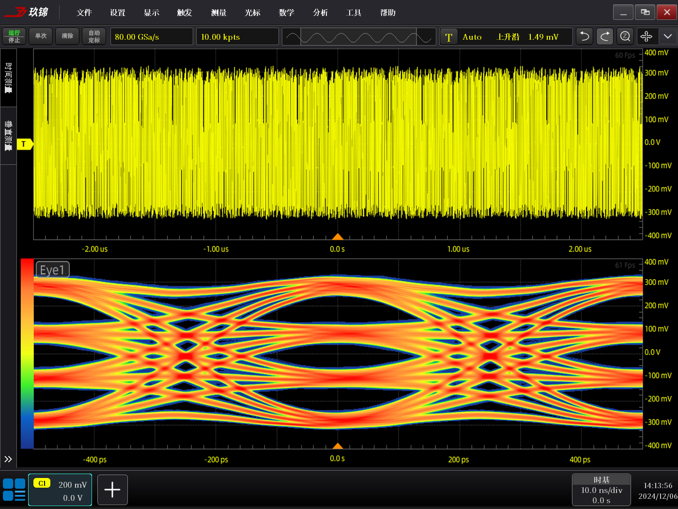Click the eye diagram color gradient scale
678x509 pixels.
point(27,353)
